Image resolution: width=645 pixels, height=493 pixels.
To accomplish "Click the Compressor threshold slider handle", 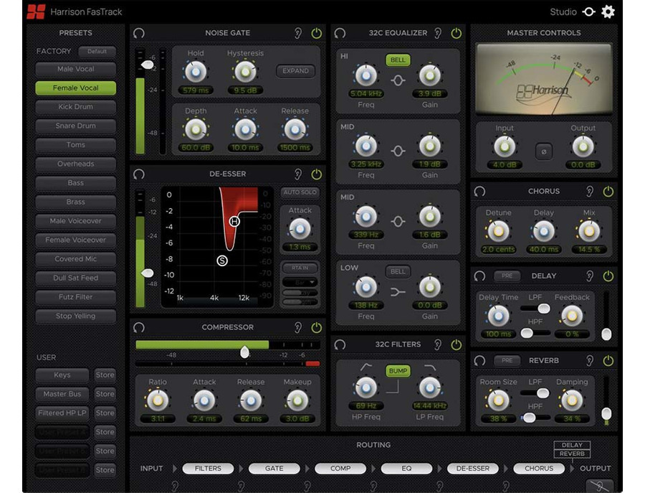I will (x=244, y=352).
